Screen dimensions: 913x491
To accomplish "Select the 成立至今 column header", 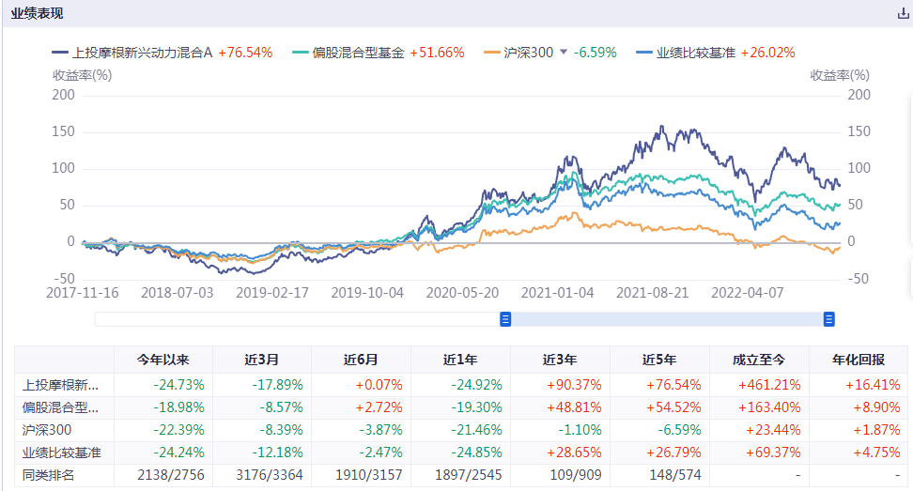I will tap(758, 360).
